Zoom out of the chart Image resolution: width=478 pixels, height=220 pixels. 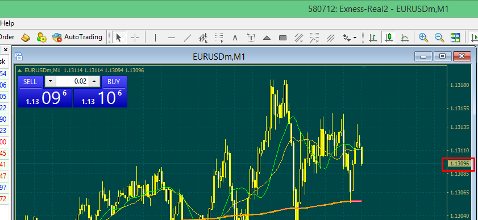pyautogui.click(x=439, y=38)
